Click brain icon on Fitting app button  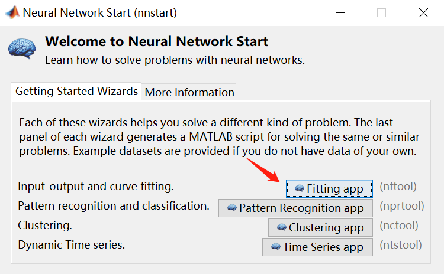(x=300, y=188)
